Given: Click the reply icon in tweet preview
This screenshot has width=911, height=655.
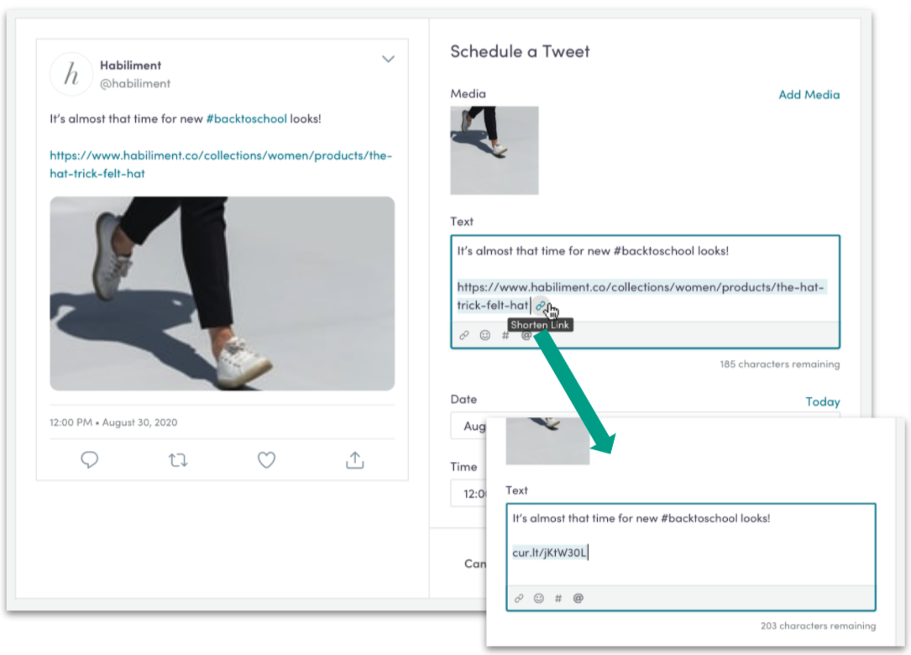Looking at the screenshot, I should [x=90, y=459].
